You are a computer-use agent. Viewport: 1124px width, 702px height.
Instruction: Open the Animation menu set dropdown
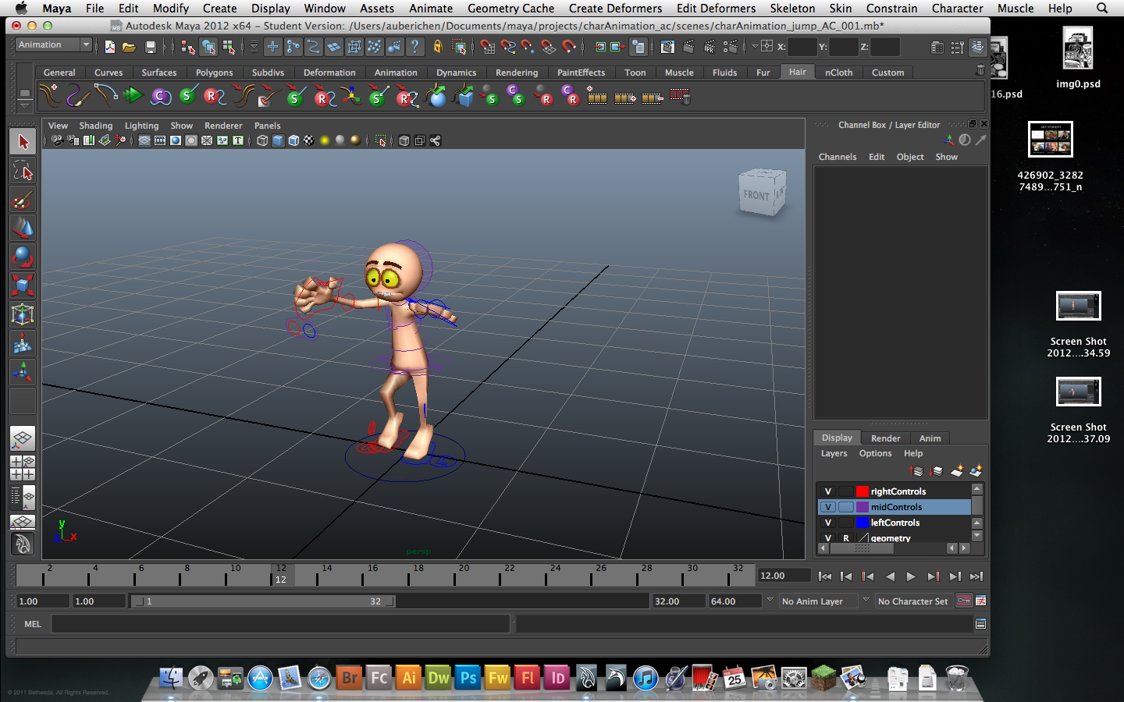tap(53, 44)
